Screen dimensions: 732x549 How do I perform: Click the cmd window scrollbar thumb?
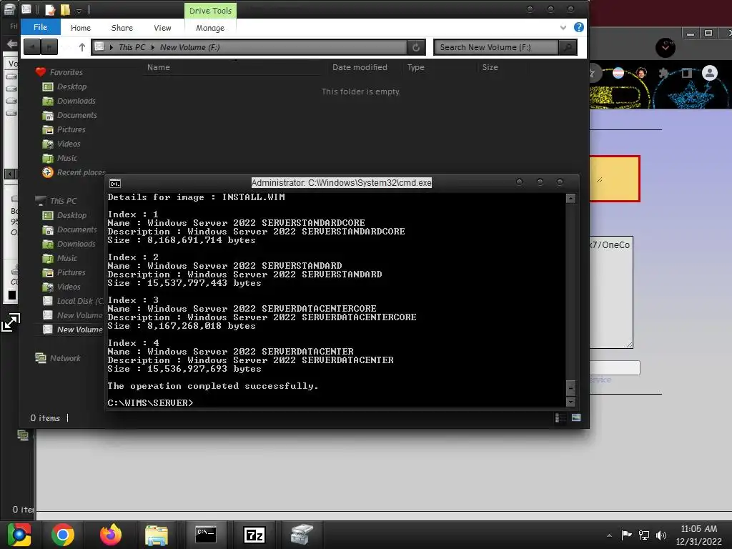pos(570,388)
